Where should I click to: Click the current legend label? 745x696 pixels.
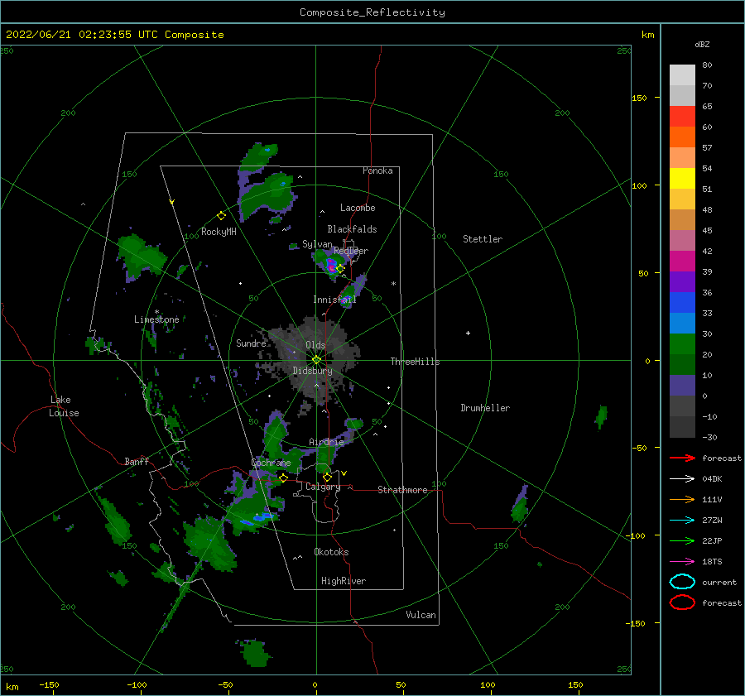tap(719, 582)
